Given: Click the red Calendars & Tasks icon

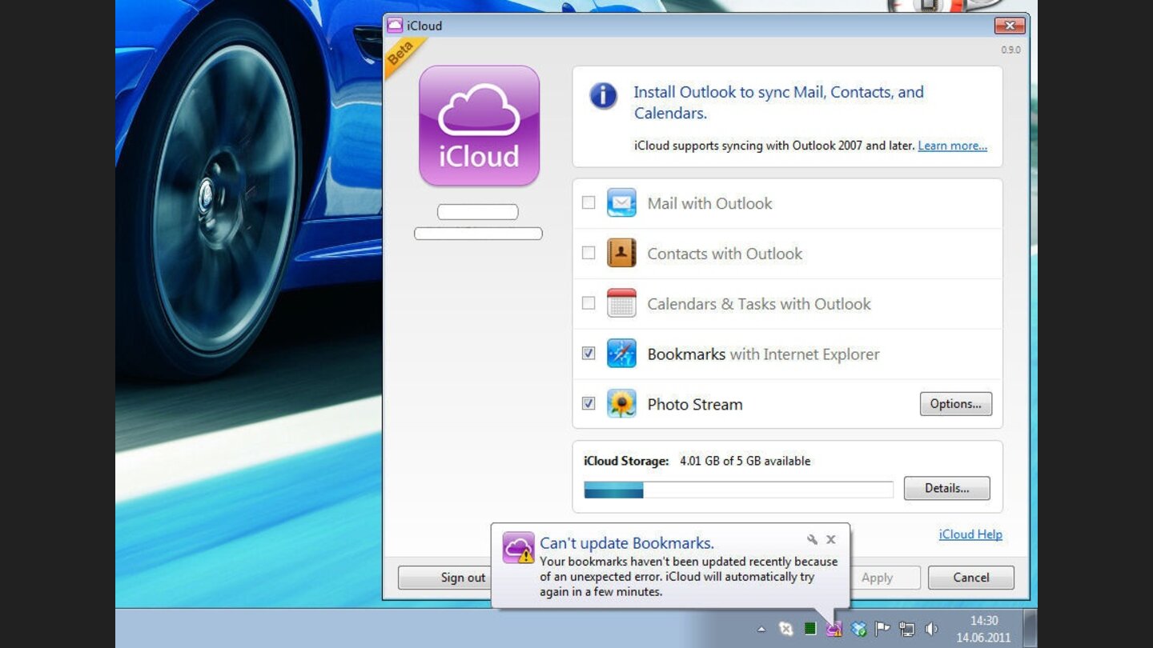Looking at the screenshot, I should click(x=621, y=303).
